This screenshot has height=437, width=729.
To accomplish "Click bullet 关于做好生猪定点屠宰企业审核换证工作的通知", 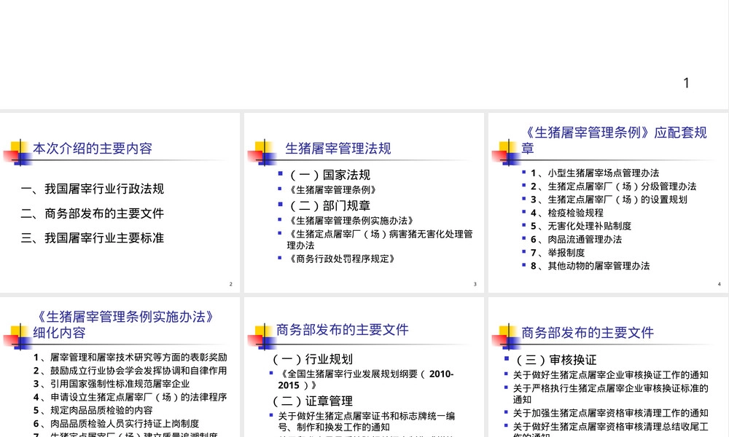I will point(610,375).
